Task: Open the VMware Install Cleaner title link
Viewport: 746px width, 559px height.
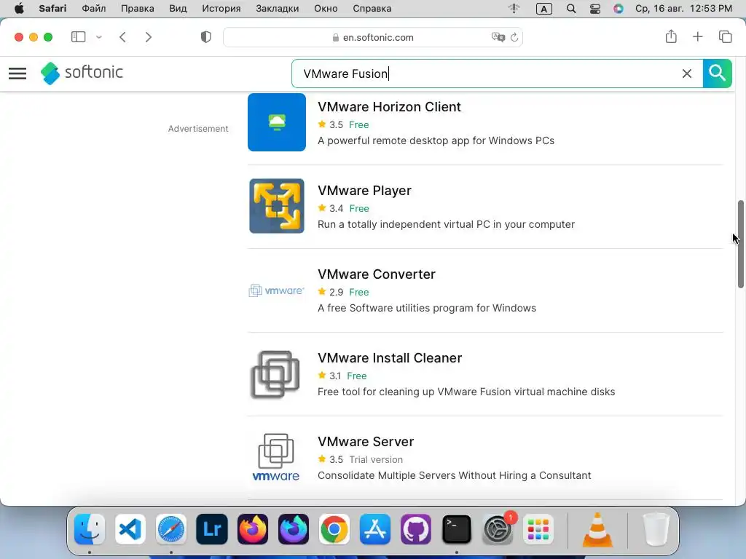Action: click(x=390, y=358)
